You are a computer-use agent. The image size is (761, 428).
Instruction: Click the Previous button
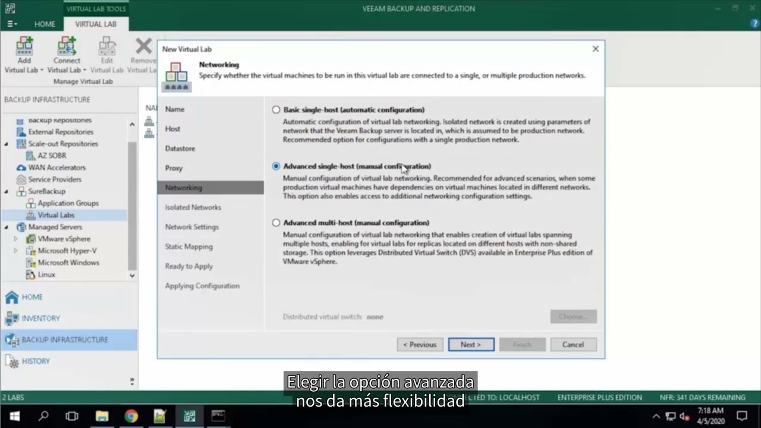(x=420, y=345)
